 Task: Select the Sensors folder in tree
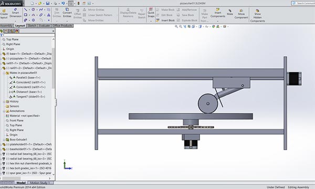point(13,106)
